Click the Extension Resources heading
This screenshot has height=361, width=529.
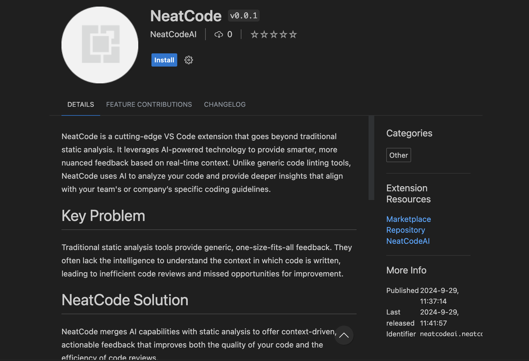click(x=408, y=194)
